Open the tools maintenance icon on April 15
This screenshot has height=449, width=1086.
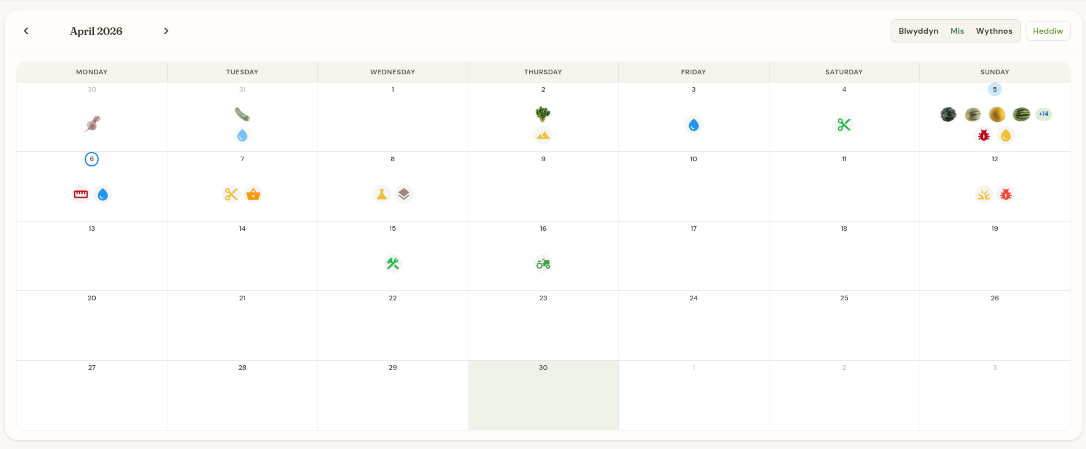pos(392,264)
